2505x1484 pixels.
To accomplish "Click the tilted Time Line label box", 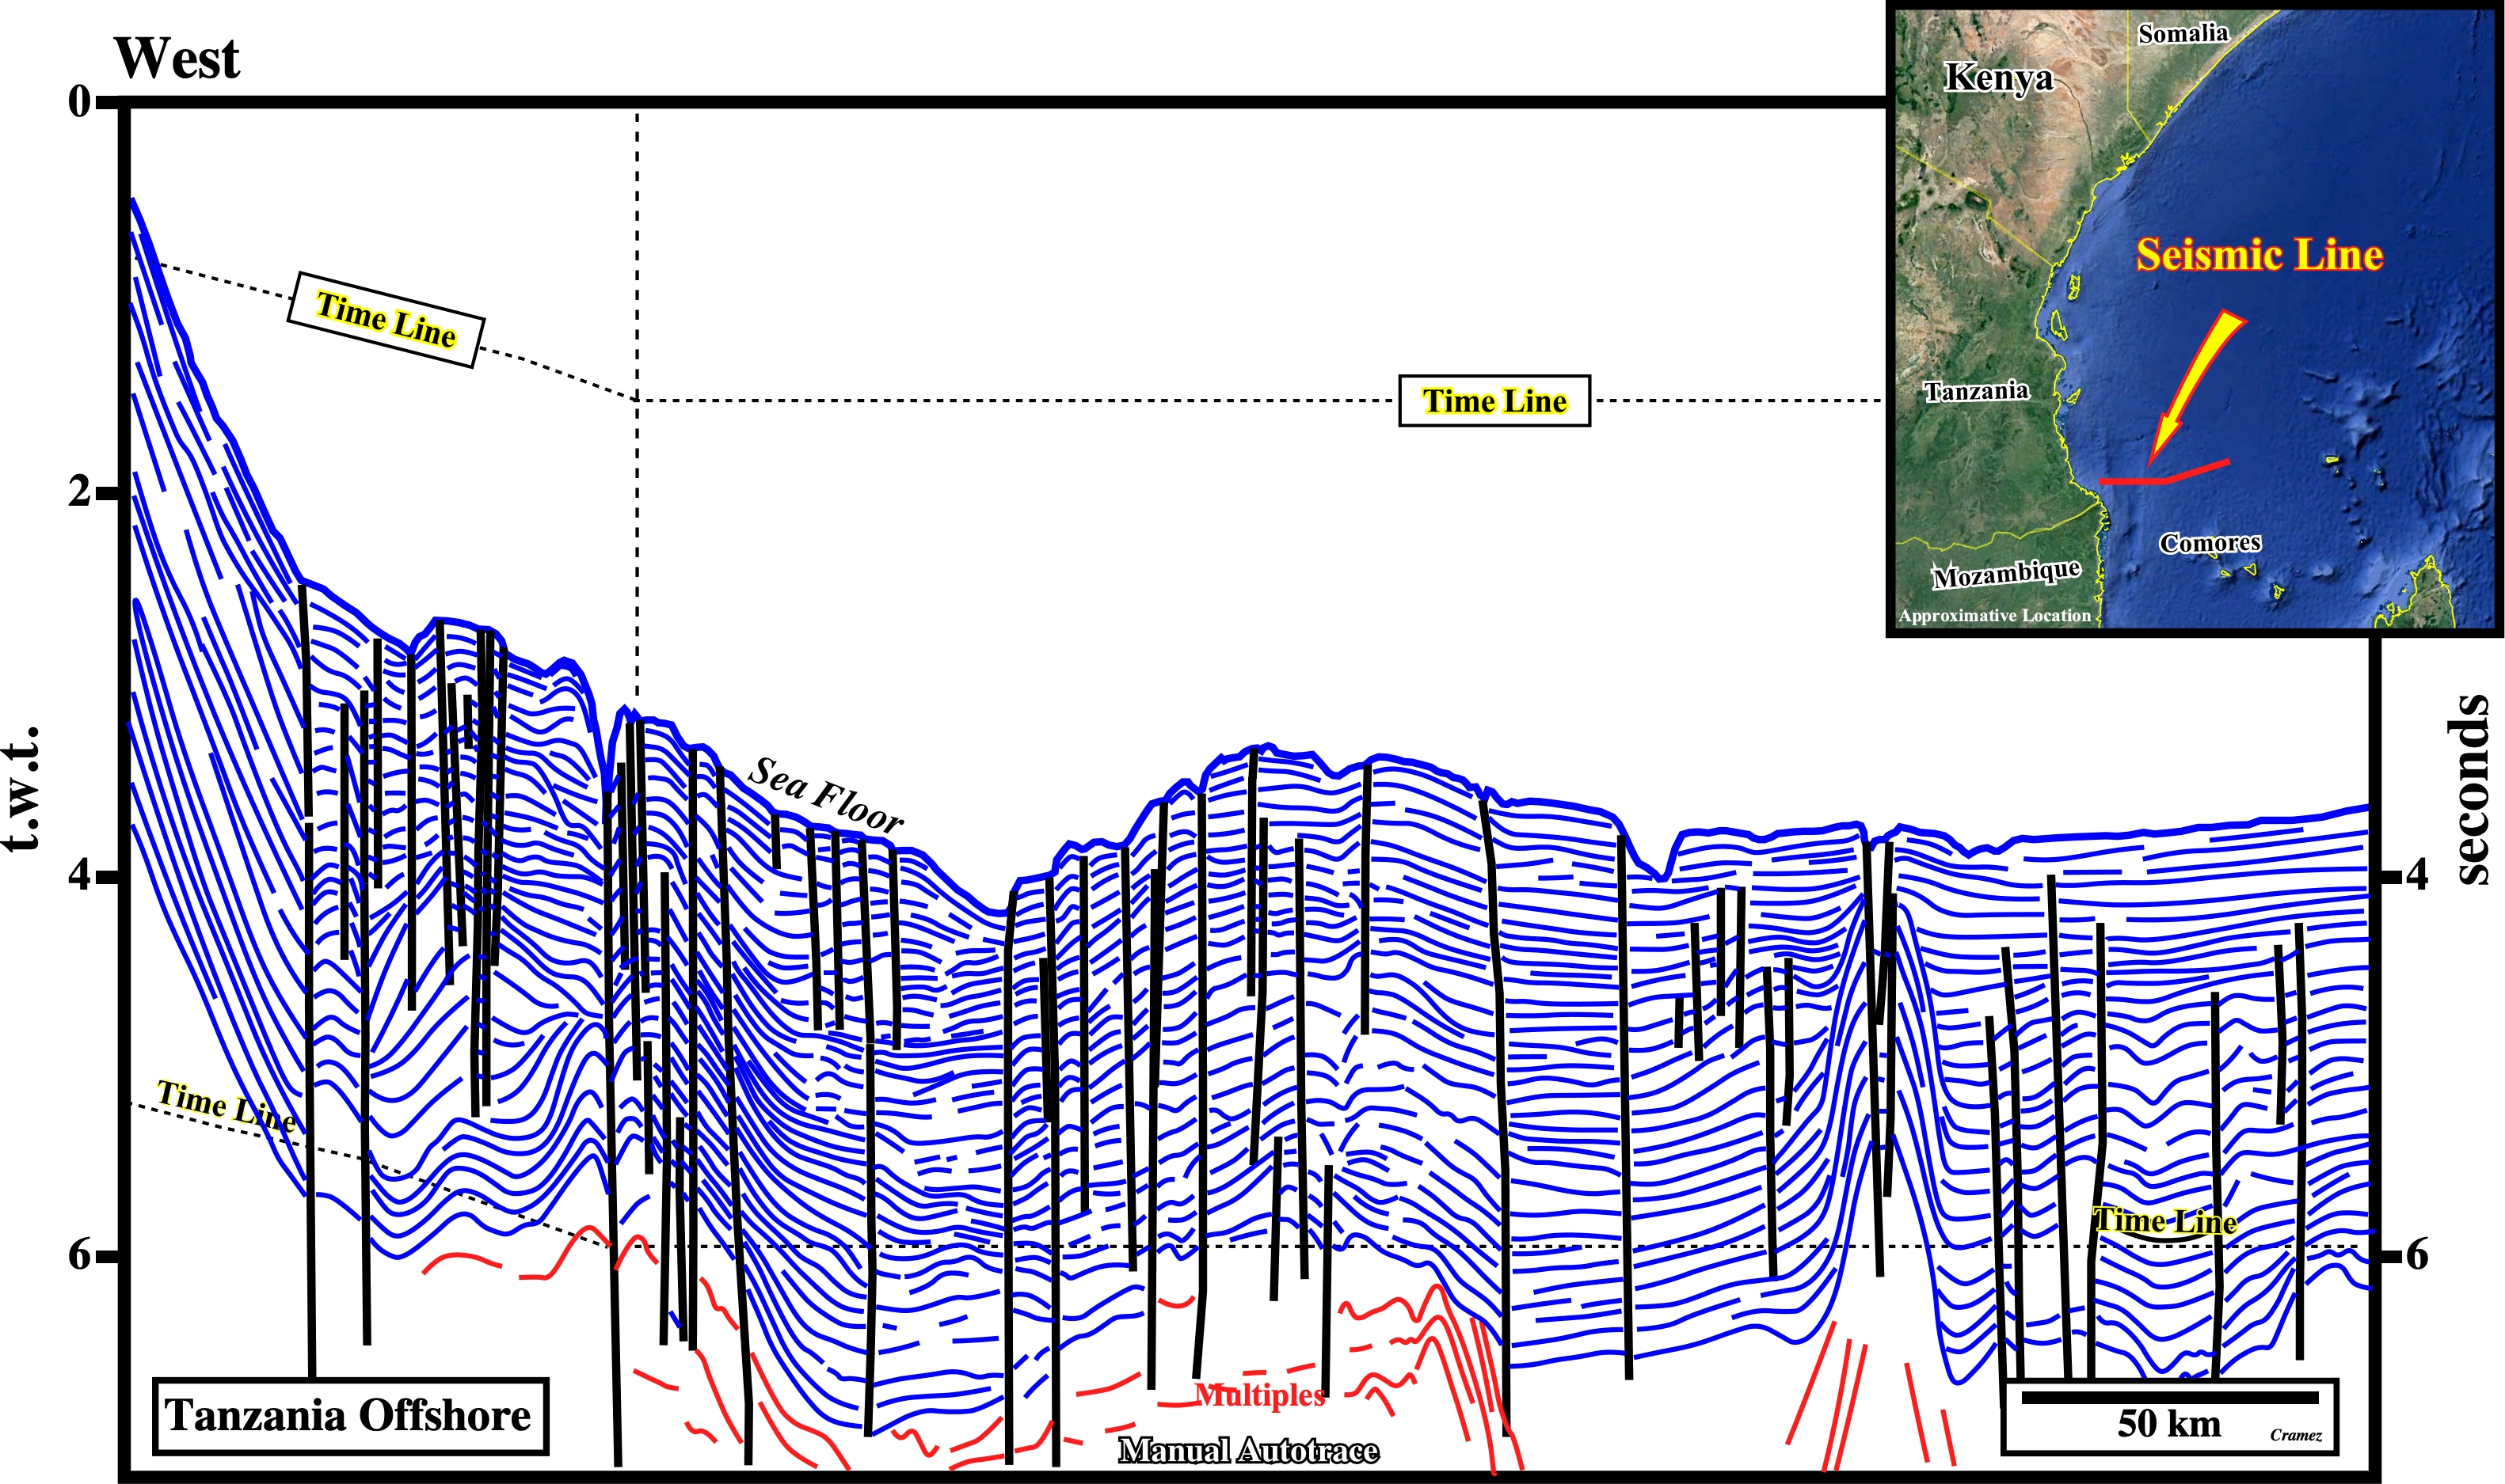I will click(385, 320).
